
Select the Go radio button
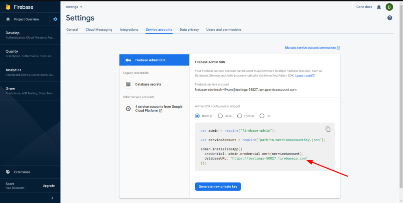click(x=262, y=116)
